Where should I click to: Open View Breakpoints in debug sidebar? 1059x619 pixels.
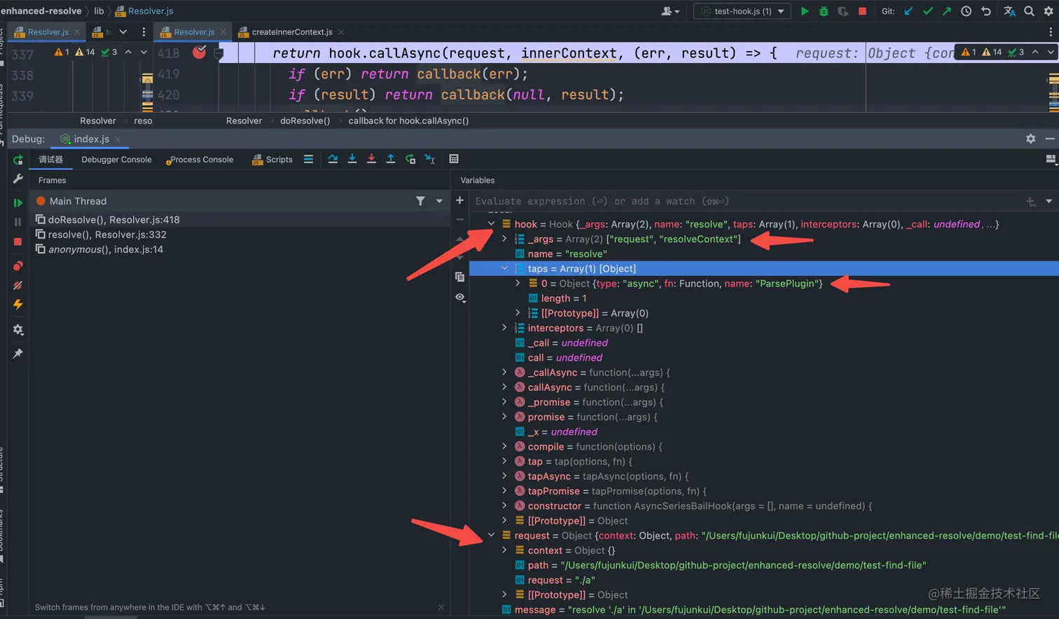[x=18, y=266]
